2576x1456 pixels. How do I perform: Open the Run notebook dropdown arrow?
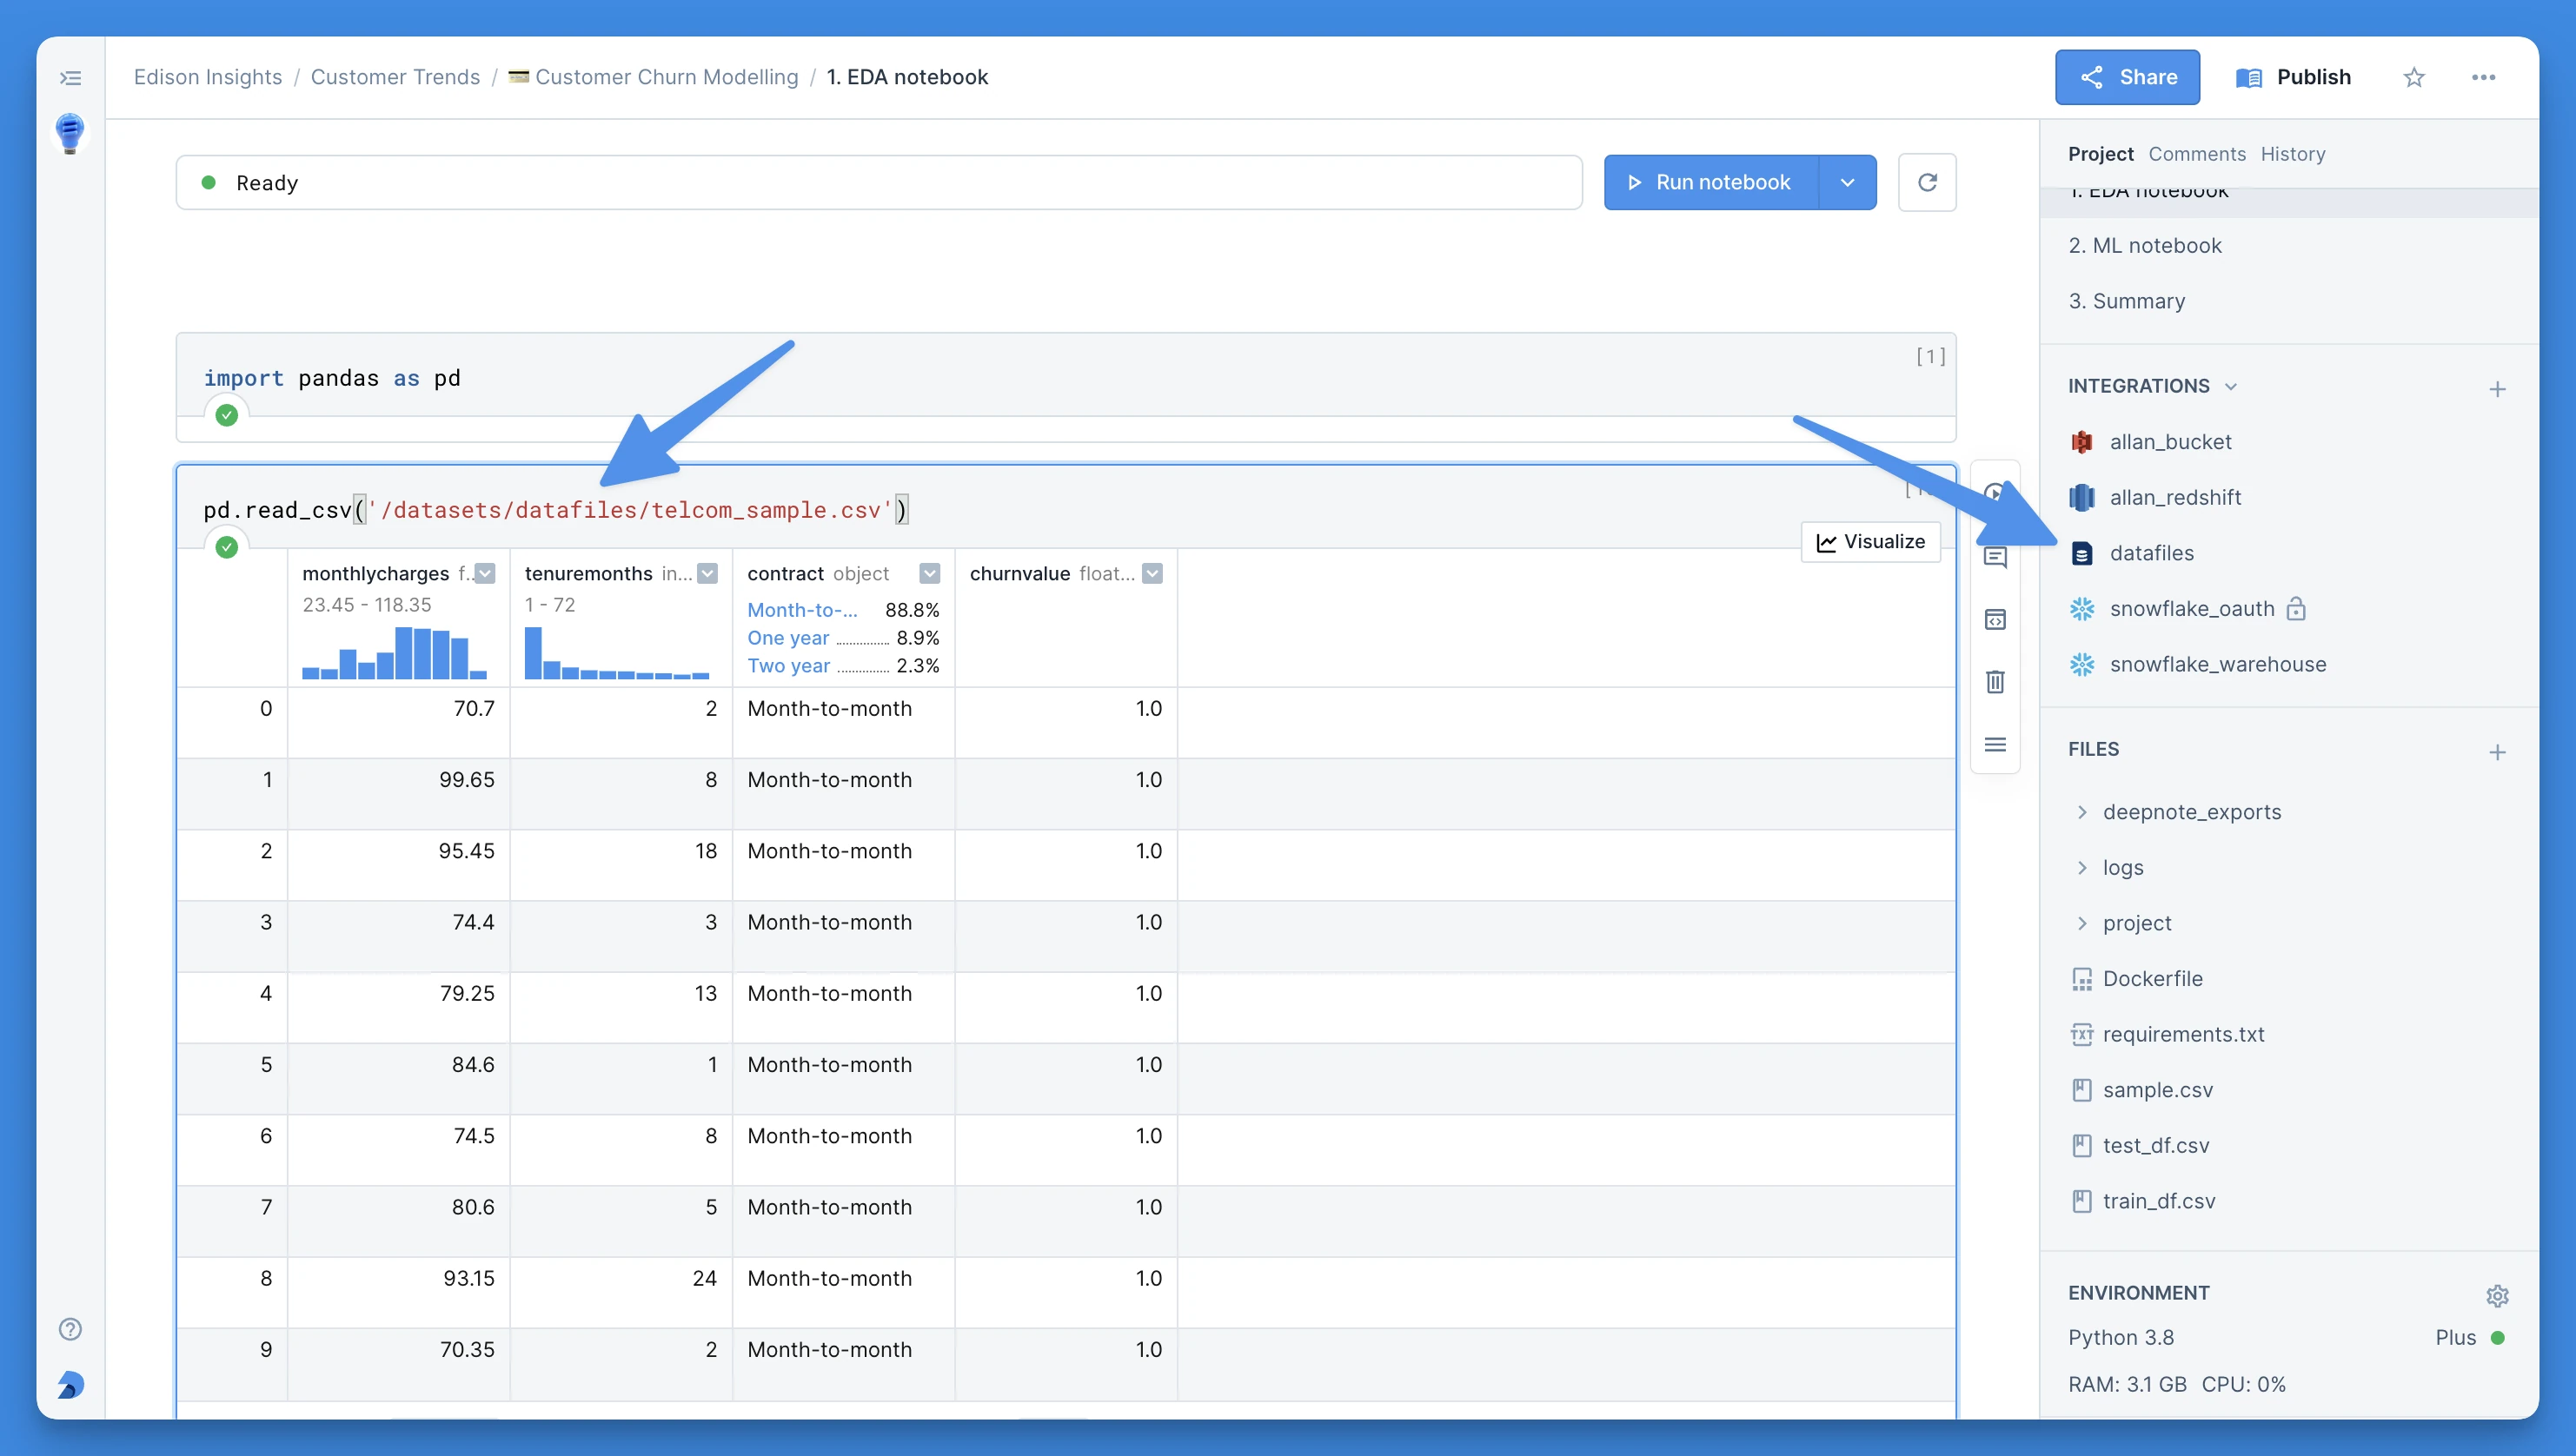(1847, 182)
